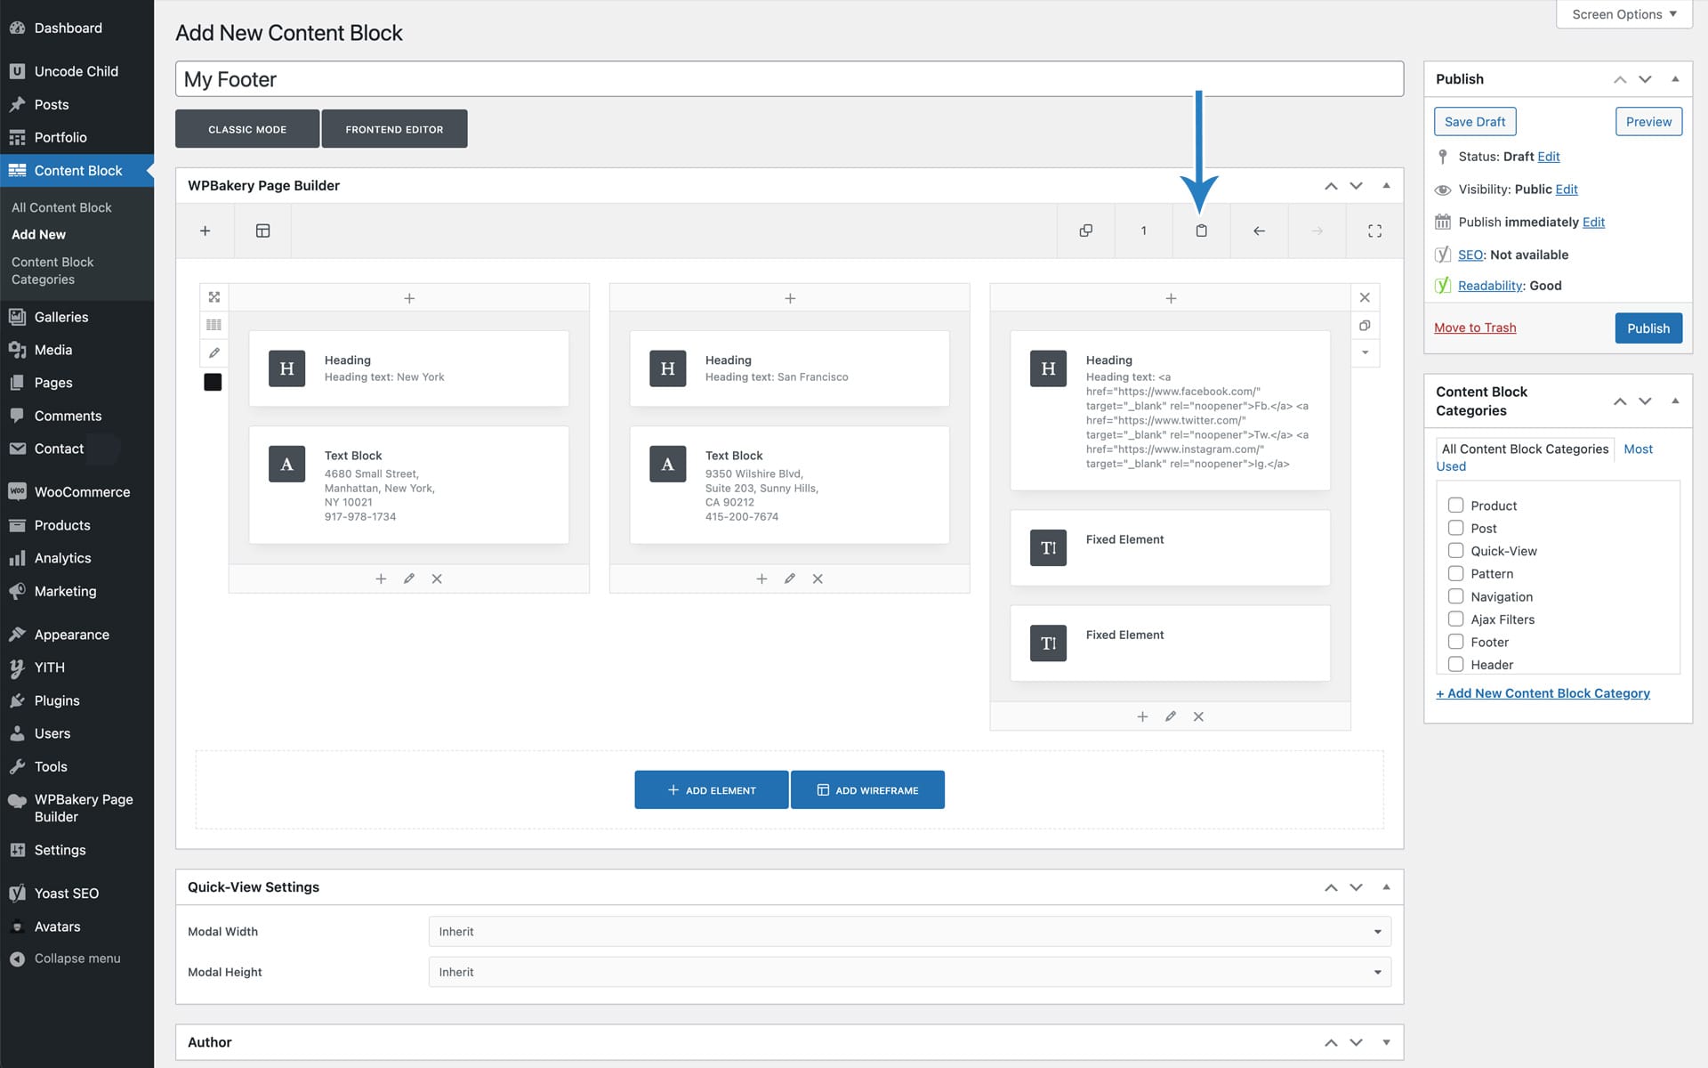Click the pencil icon under San Francisco column

(x=789, y=578)
